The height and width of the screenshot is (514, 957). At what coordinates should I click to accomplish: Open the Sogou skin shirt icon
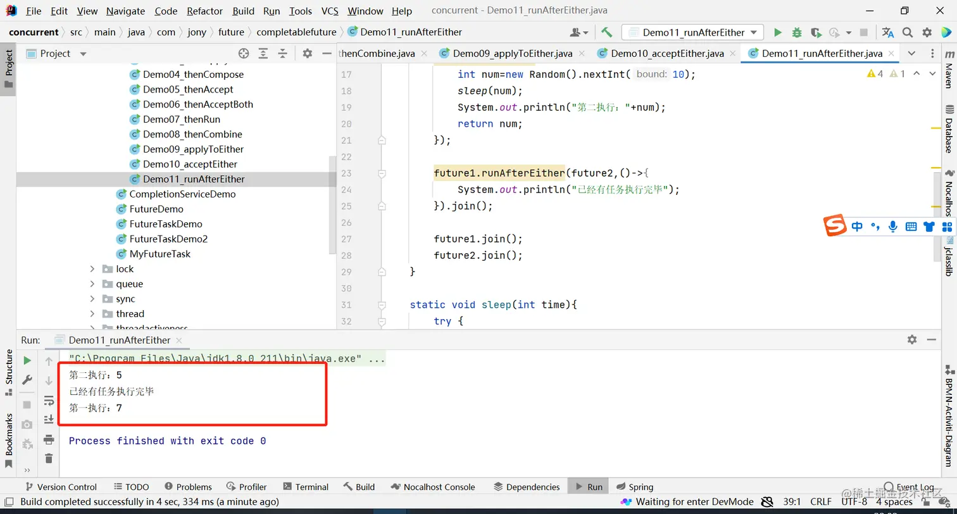(x=929, y=227)
